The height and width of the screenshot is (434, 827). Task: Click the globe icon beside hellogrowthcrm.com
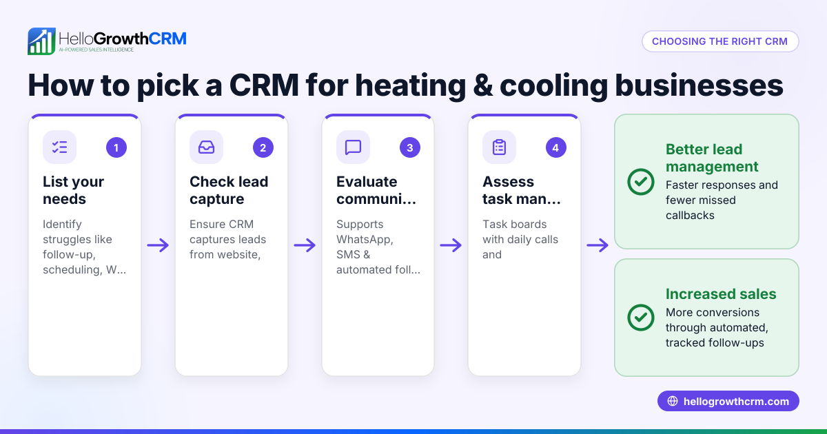[x=673, y=402]
